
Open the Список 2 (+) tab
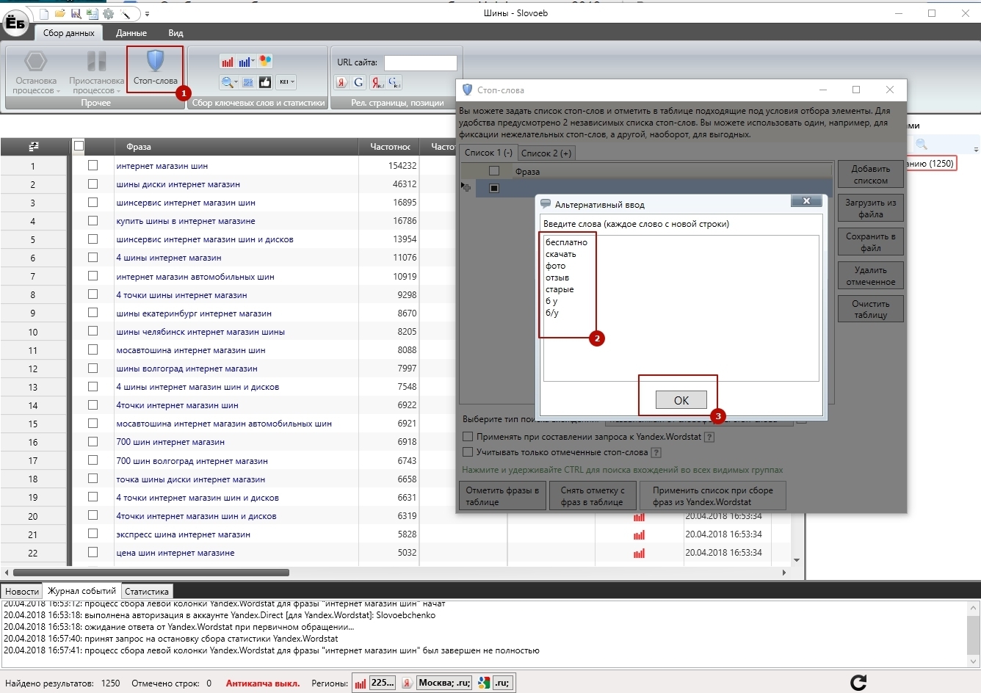point(546,153)
